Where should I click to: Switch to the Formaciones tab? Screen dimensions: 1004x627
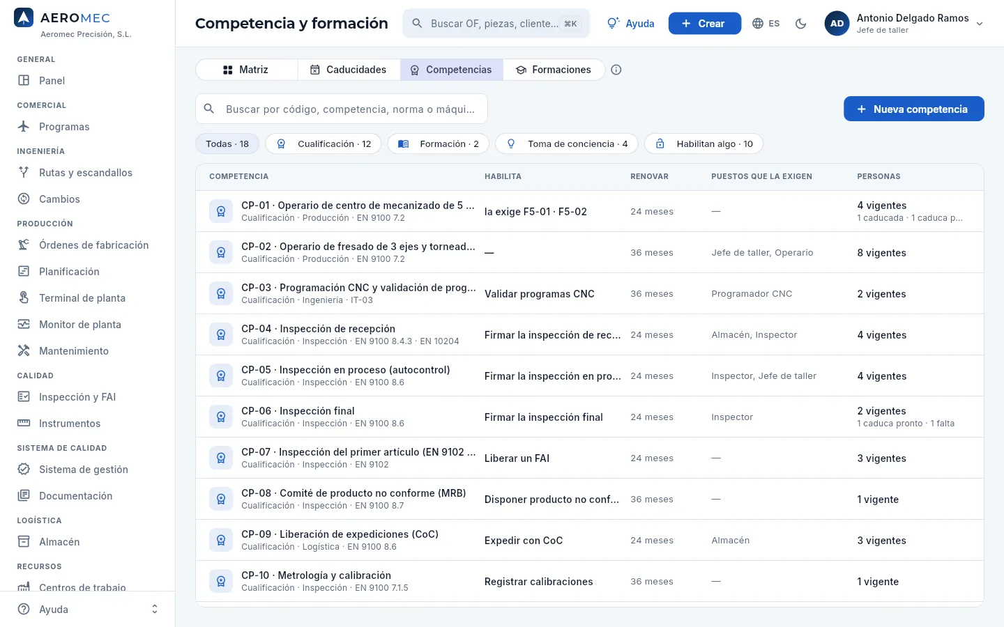tap(554, 70)
